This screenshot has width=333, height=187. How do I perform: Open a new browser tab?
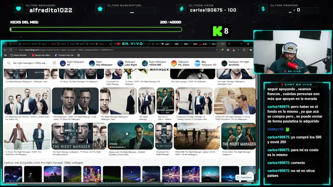point(229,44)
